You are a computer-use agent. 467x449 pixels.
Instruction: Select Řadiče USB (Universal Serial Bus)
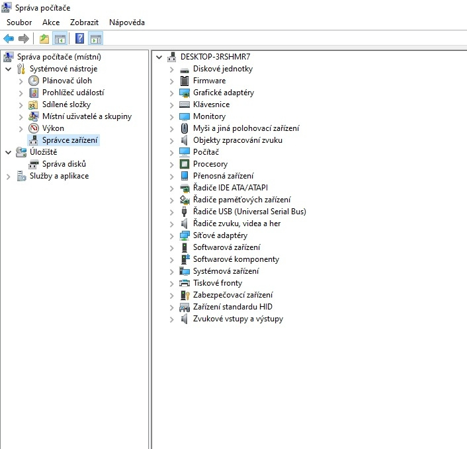tap(249, 212)
